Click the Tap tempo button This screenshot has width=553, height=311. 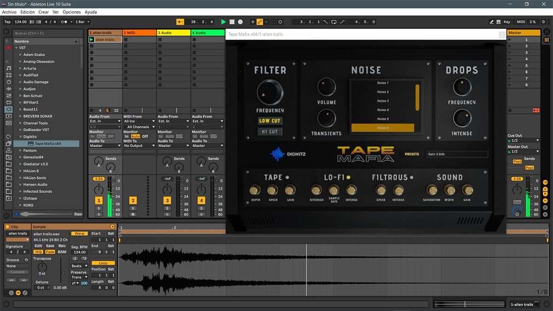(7, 22)
